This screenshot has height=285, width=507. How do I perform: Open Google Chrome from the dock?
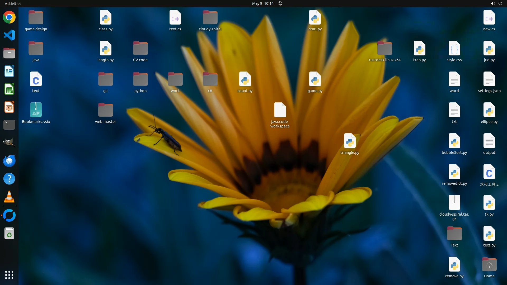pos(9,17)
